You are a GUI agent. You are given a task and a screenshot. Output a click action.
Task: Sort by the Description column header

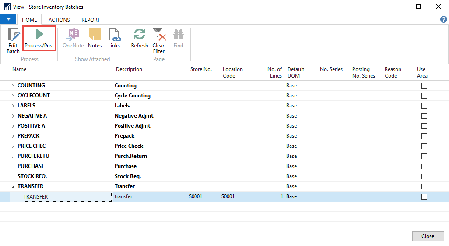(x=129, y=69)
